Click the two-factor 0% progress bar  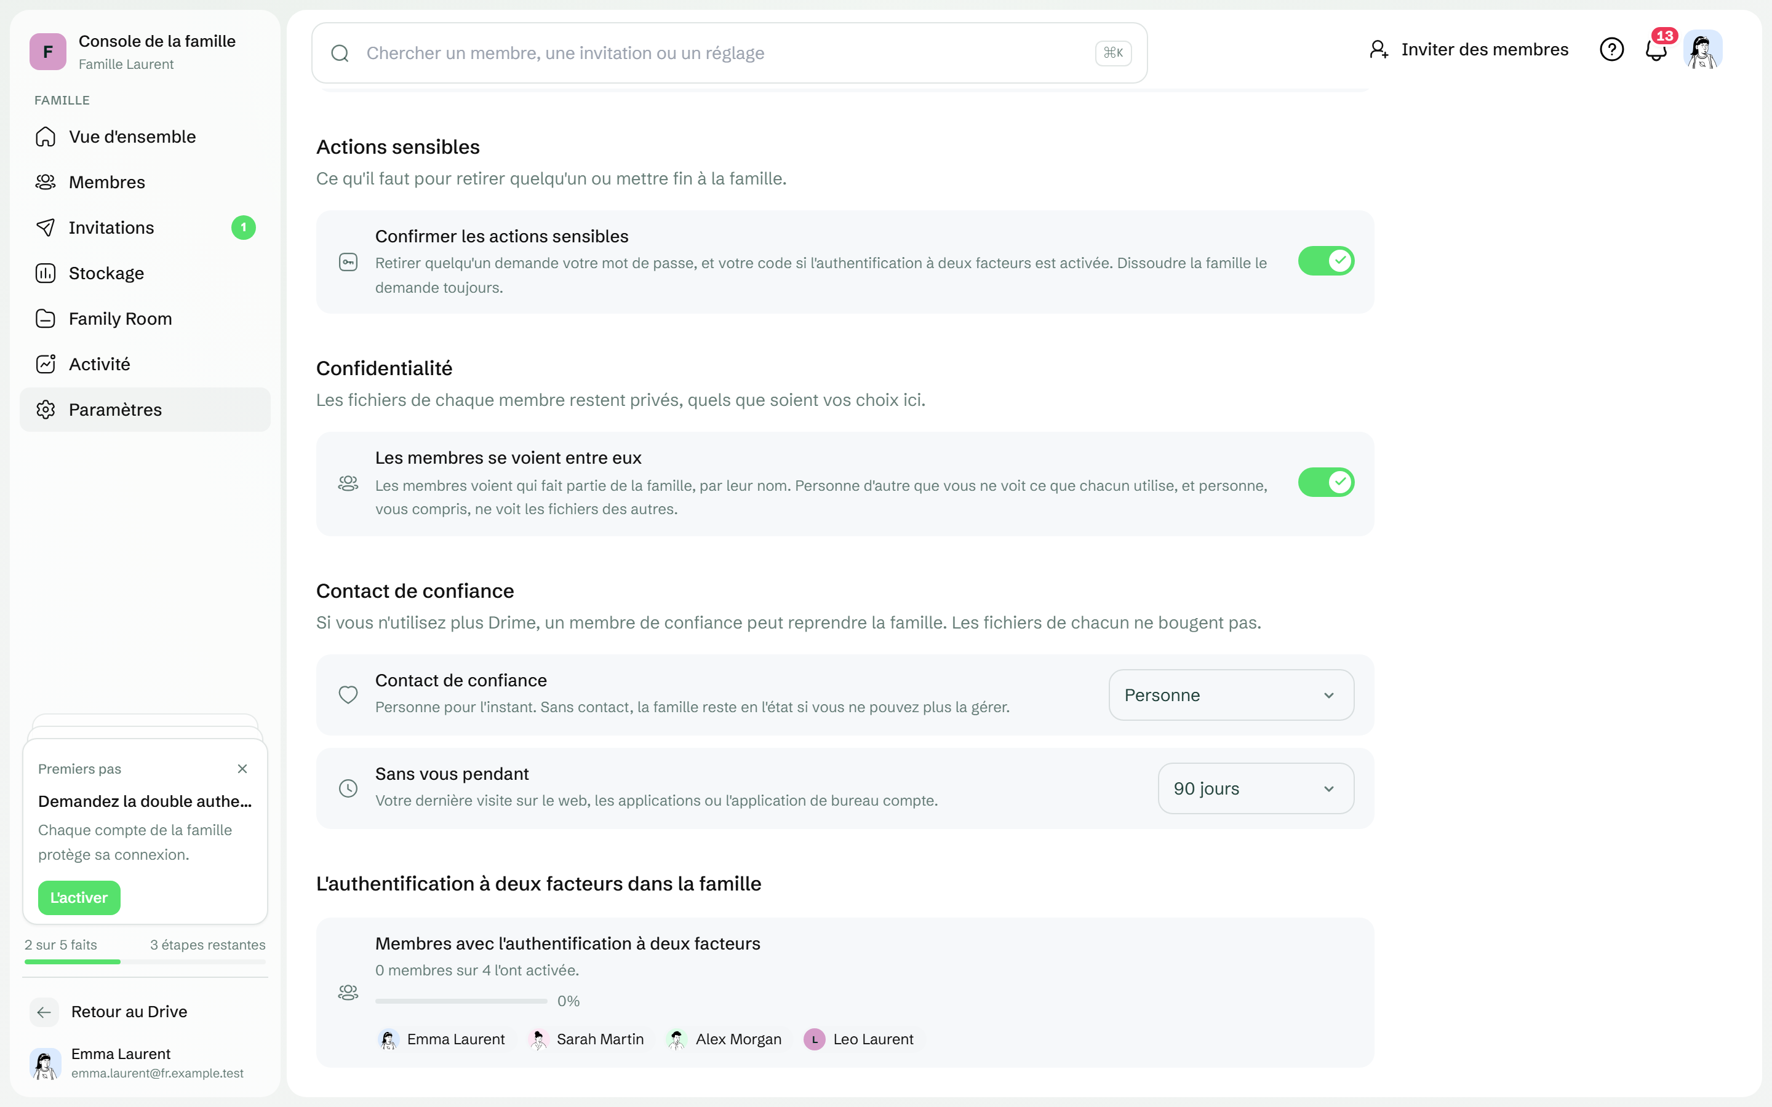(461, 1001)
